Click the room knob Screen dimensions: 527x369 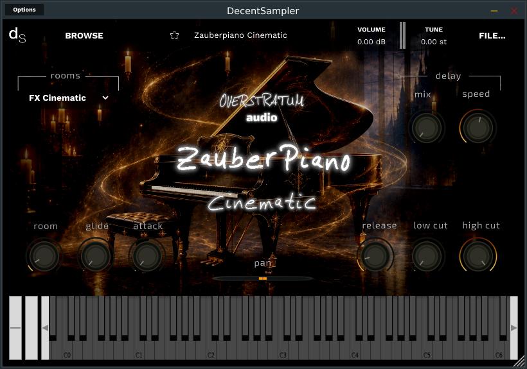coord(45,255)
